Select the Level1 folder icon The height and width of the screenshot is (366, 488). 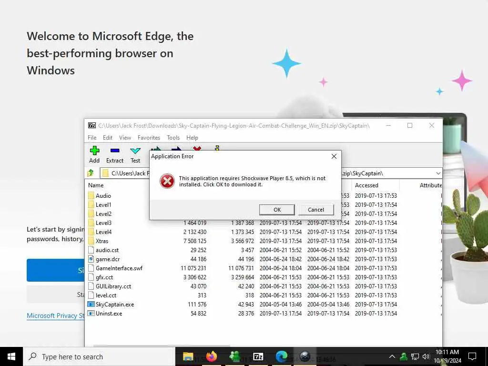click(91, 204)
